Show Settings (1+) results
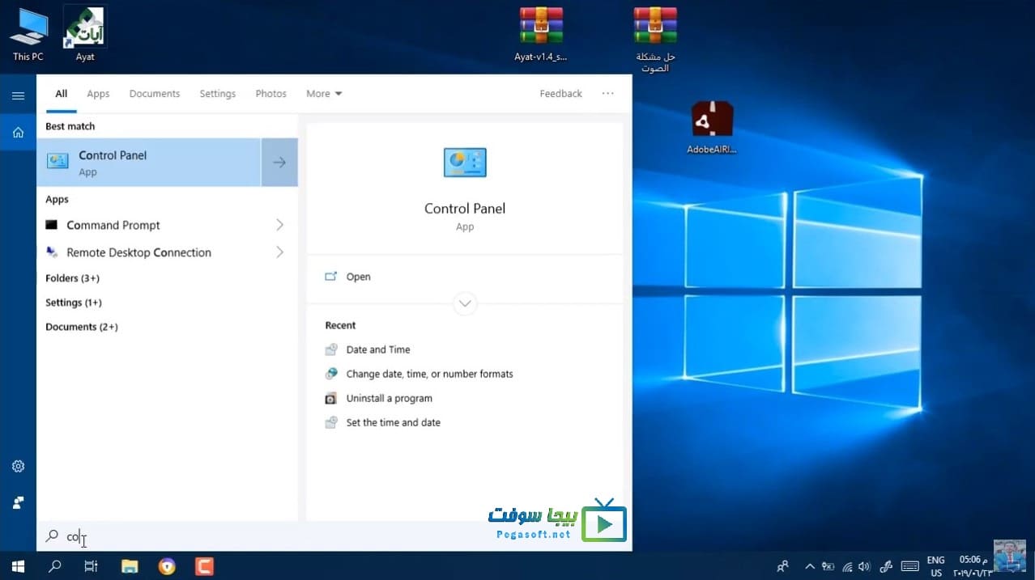This screenshot has height=580, width=1035. pos(73,303)
